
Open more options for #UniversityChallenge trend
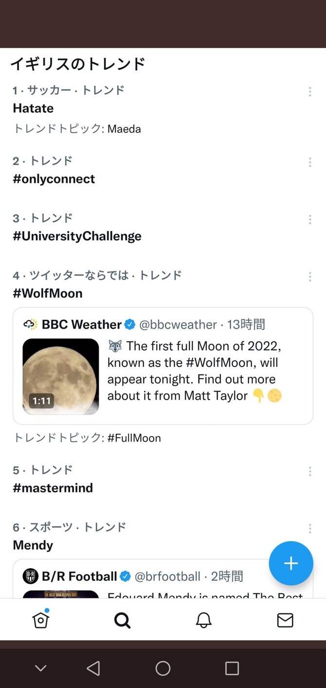click(x=310, y=219)
